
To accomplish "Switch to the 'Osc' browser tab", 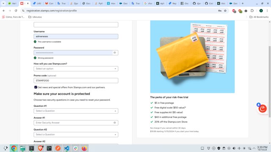I will 185,3.
